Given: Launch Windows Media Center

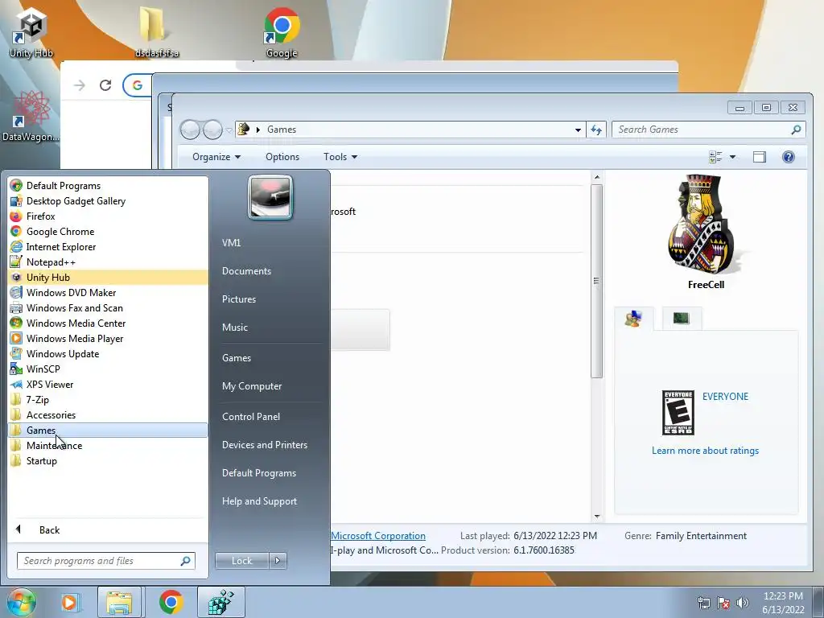Looking at the screenshot, I should 108,323.
